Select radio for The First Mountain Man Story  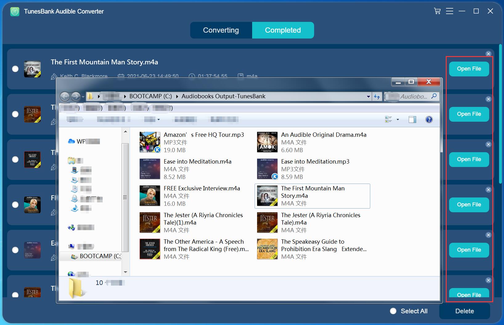(x=15, y=69)
